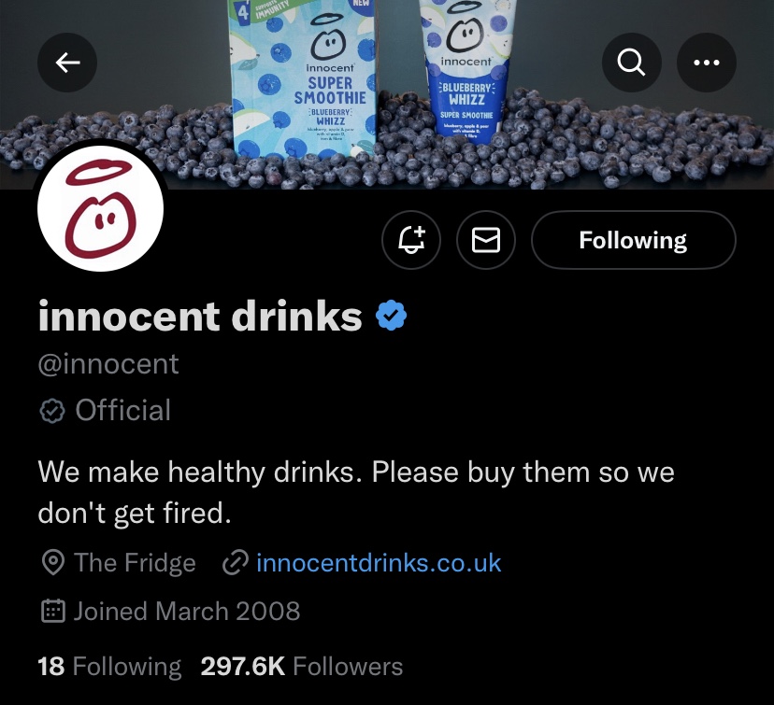774x705 pixels.
Task: View the 18 Following list
Action: tap(109, 667)
